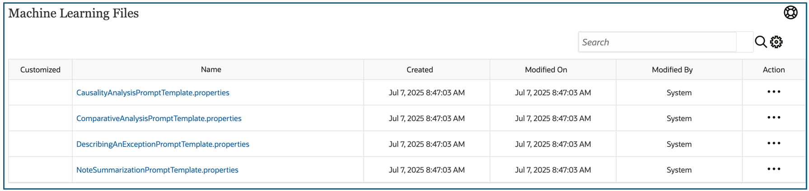Sort by the Name column header
The height and width of the screenshot is (191, 809).
(x=211, y=70)
